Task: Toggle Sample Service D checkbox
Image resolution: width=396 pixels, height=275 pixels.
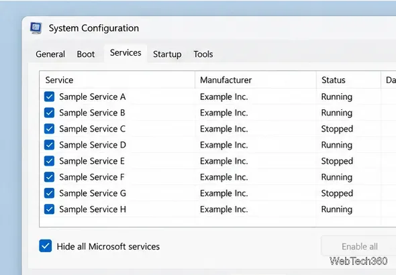Action: click(49, 145)
